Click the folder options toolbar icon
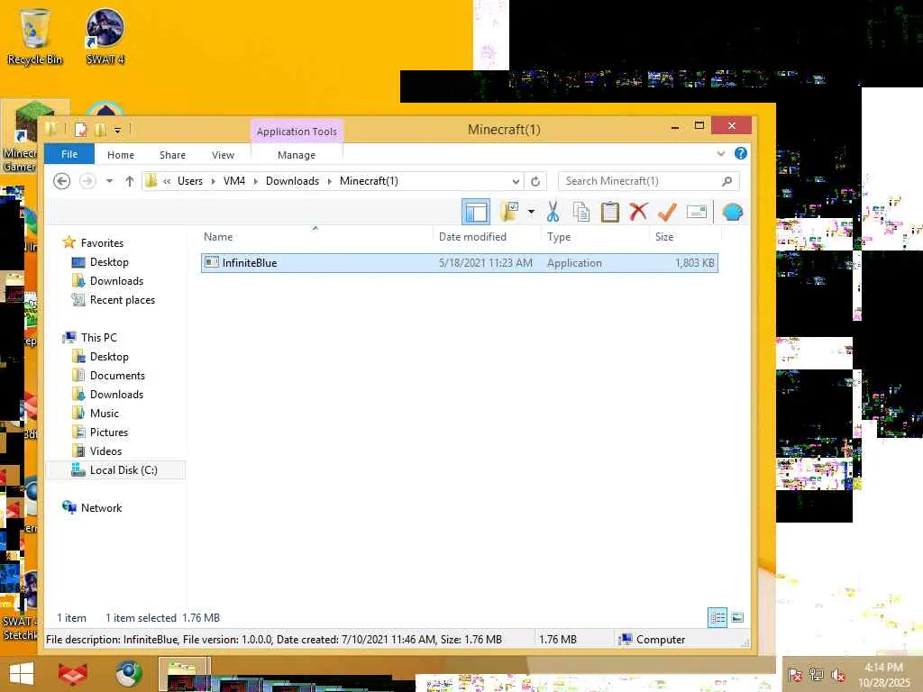The width and height of the screenshot is (923, 692). pos(509,212)
